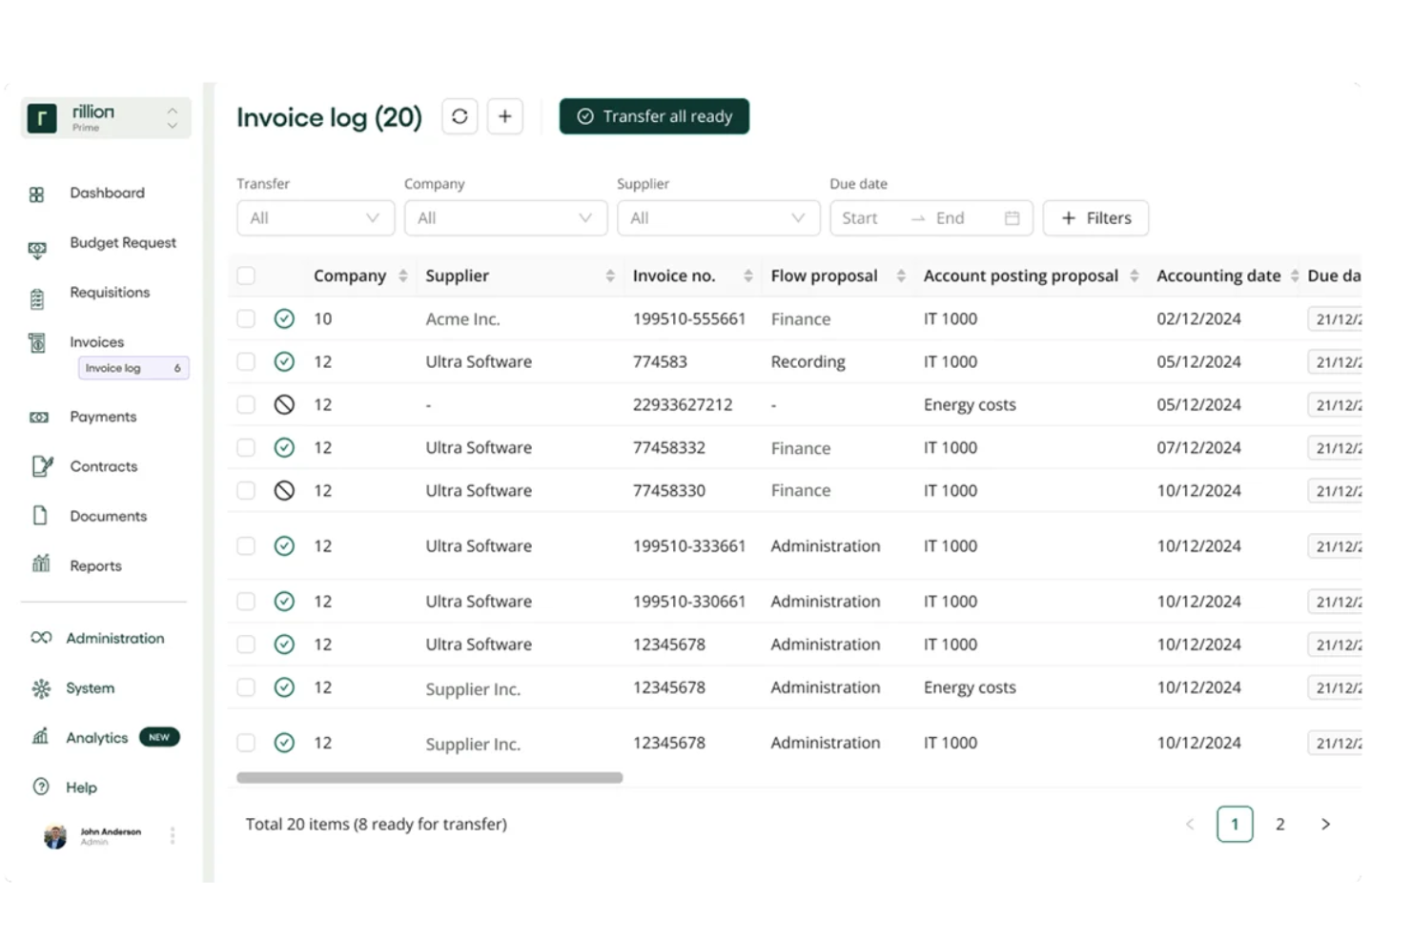The height and width of the screenshot is (941, 1411).
Task: Open Dashboard in the sidebar
Action: pyautogui.click(x=107, y=193)
